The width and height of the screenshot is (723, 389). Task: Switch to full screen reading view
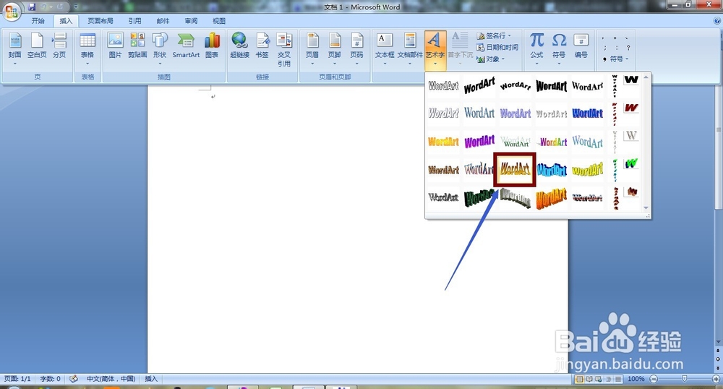pyautogui.click(x=589, y=379)
